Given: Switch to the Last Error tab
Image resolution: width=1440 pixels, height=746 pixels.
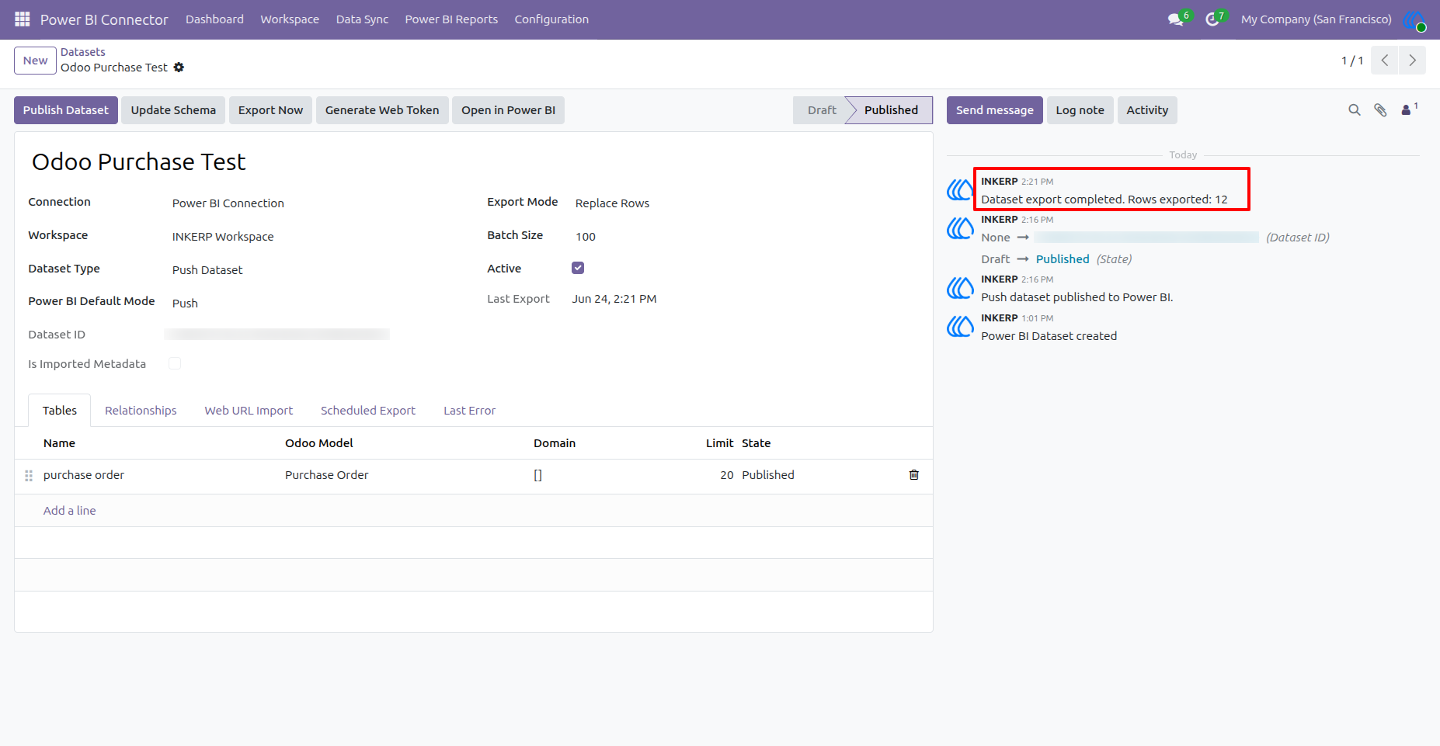Looking at the screenshot, I should click(x=469, y=411).
